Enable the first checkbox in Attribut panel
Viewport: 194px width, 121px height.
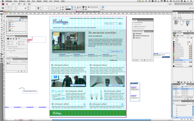[x=133, y=23]
